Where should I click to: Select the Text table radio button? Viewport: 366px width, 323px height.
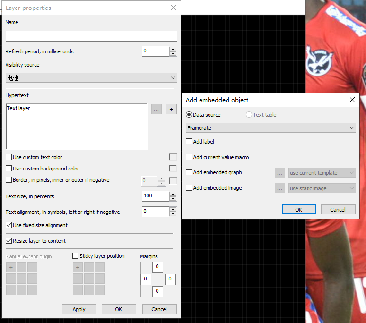click(x=249, y=115)
